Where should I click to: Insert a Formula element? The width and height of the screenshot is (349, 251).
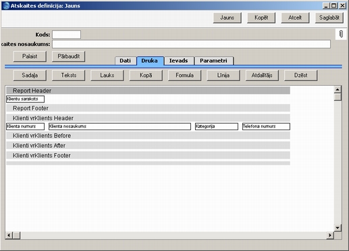point(184,75)
